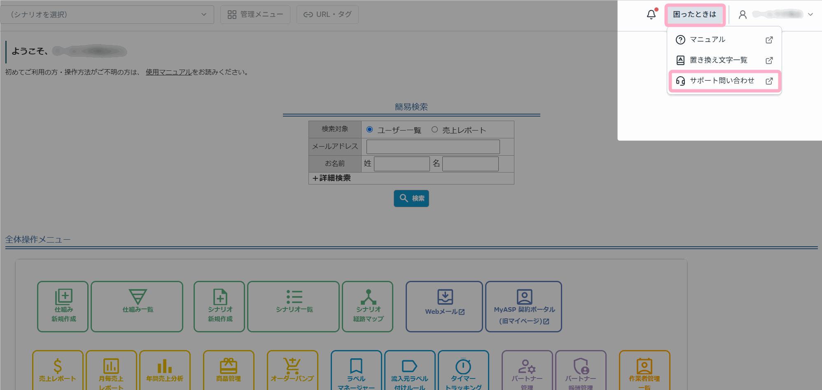822x390 pixels.
Task: Click the blue 検索 button
Action: [x=411, y=199]
